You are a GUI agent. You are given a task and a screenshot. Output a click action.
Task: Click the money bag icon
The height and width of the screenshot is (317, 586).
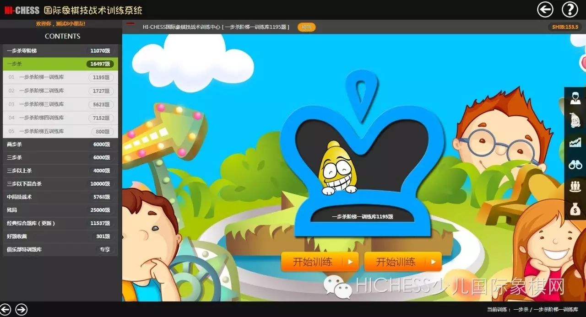575,209
